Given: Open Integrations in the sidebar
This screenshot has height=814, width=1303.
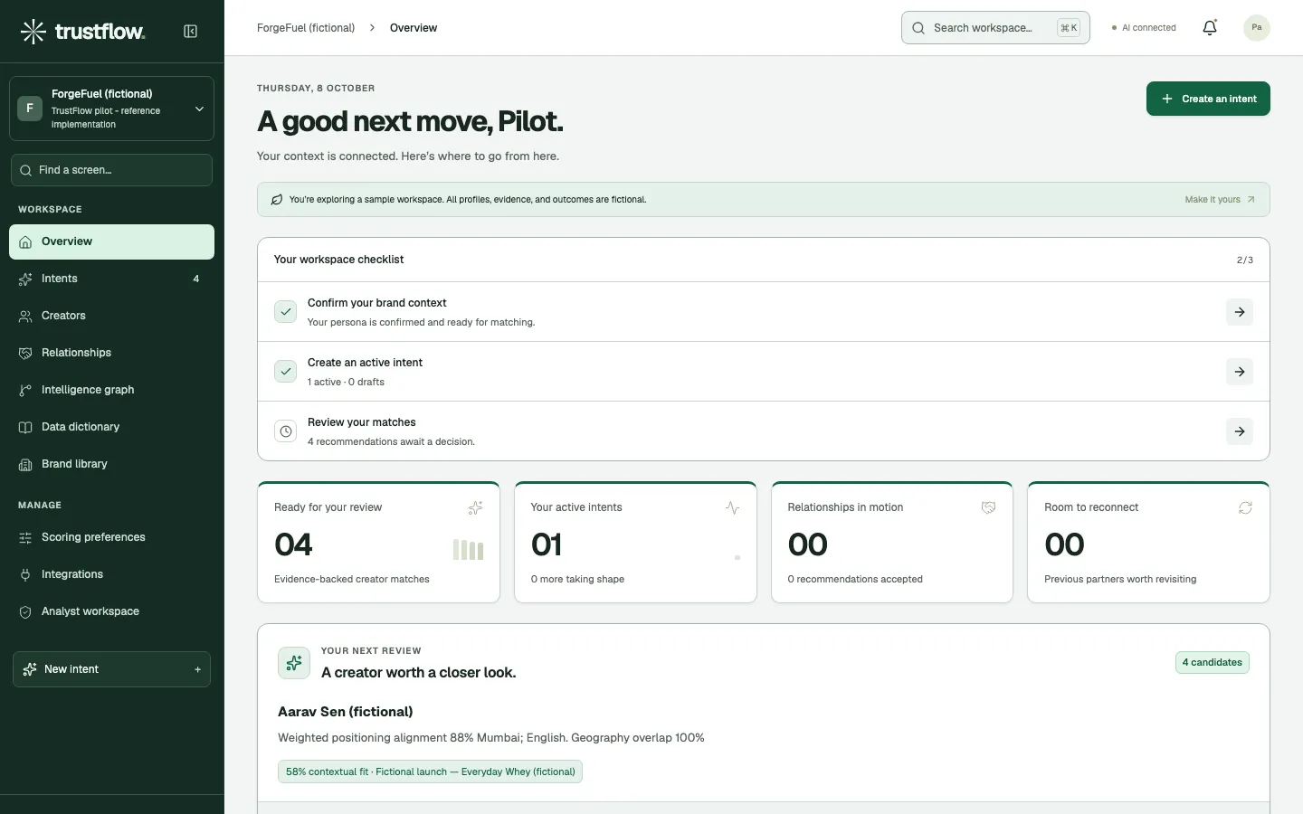Looking at the screenshot, I should [x=111, y=574].
